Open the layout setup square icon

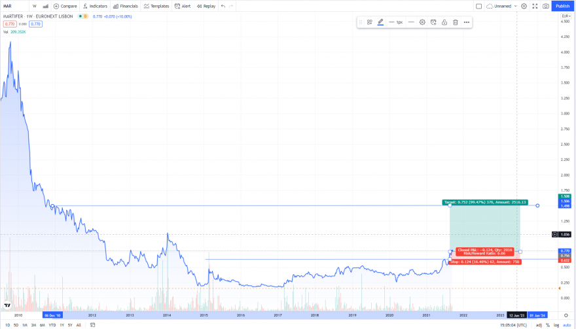click(x=478, y=6)
